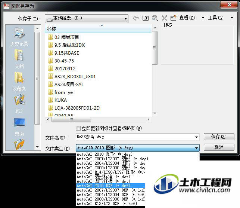Screen dimensions: 240x208
Task: Click file list scroll up arrow
Action: click(155, 28)
